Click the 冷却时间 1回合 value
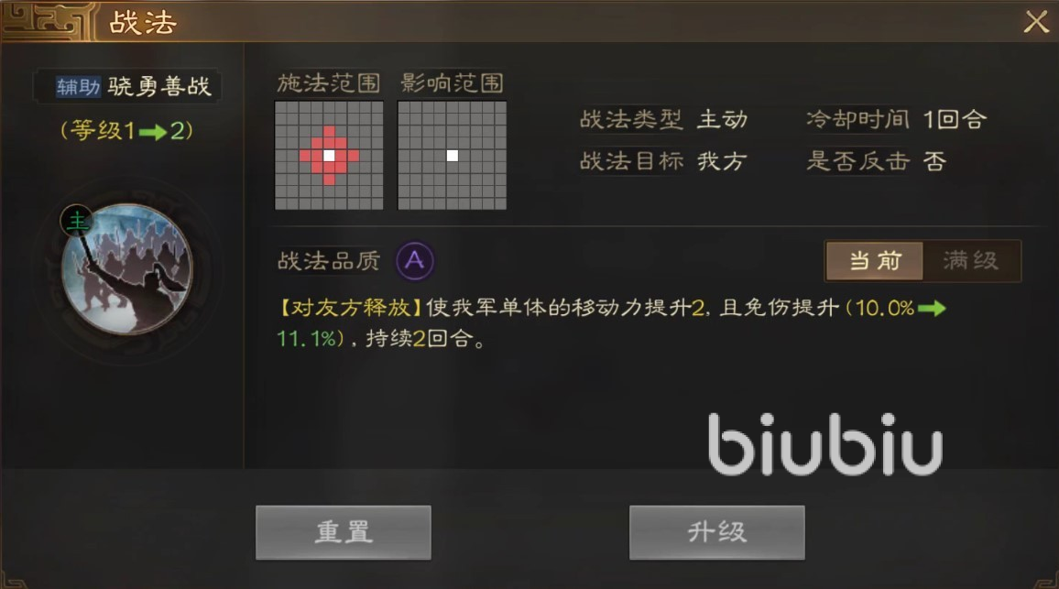 (955, 120)
